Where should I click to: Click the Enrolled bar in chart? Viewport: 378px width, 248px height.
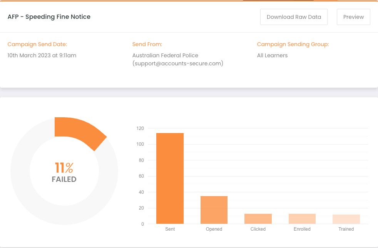(302, 219)
